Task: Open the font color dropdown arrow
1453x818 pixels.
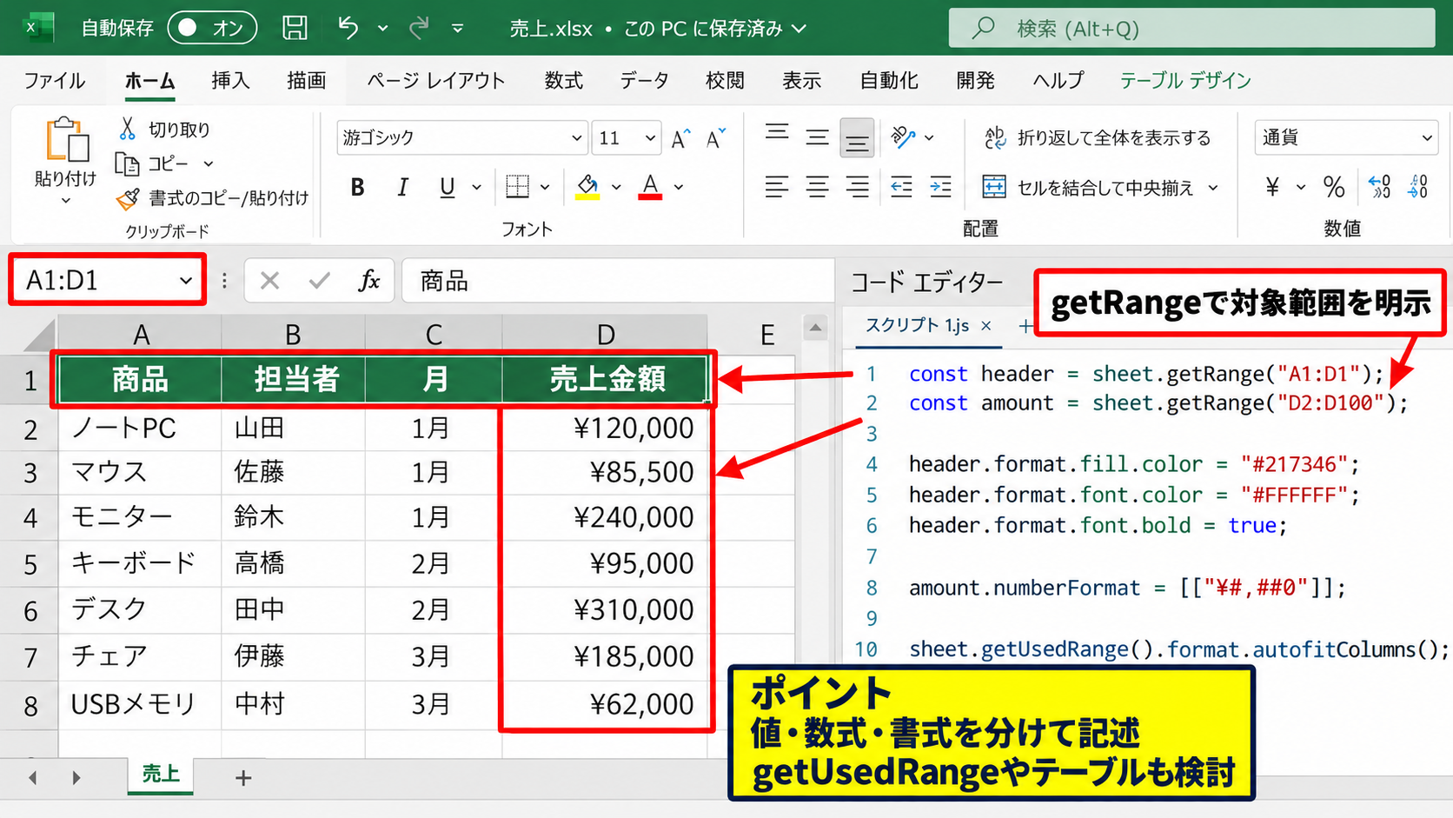Action: tap(679, 187)
